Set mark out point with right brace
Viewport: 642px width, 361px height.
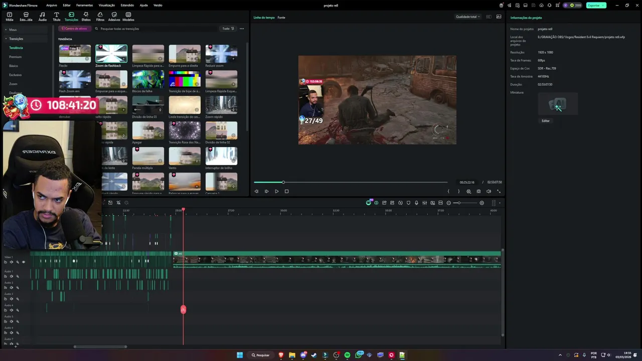click(458, 191)
